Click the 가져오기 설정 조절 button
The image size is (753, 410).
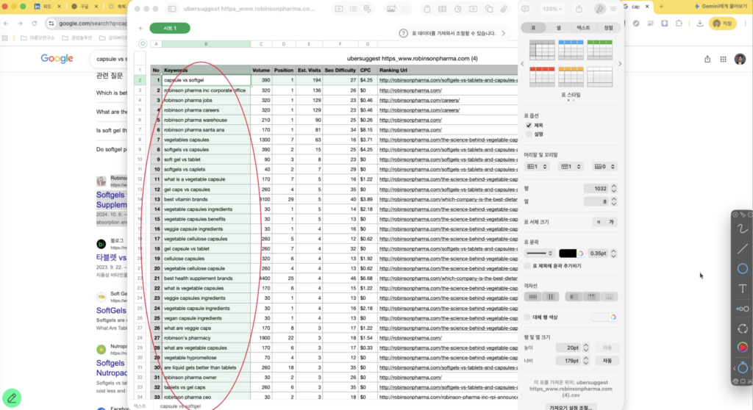571,407
